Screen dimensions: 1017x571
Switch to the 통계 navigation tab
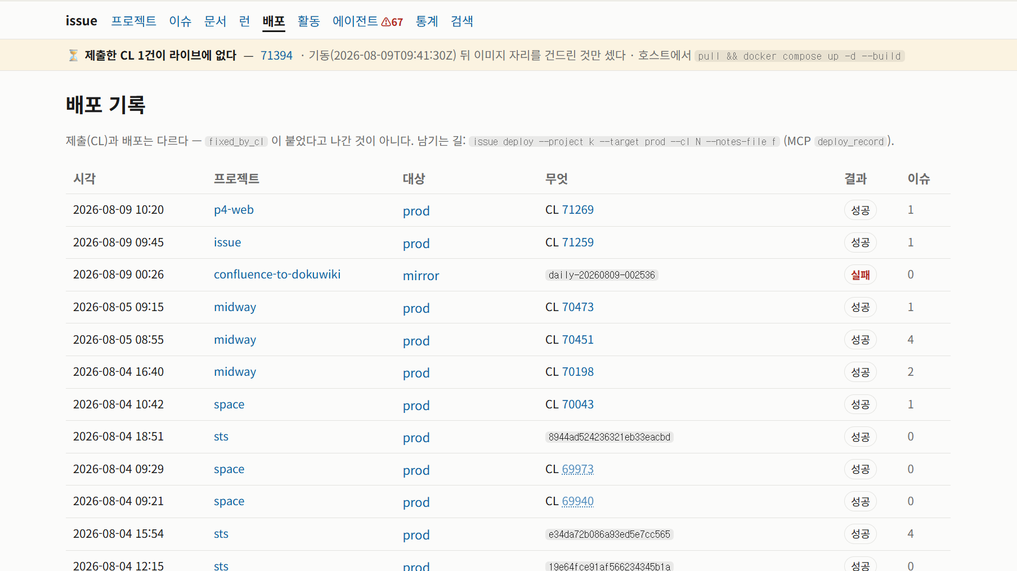coord(427,21)
